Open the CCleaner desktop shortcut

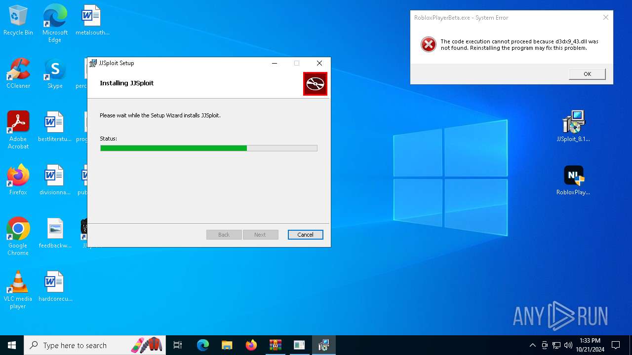click(18, 73)
